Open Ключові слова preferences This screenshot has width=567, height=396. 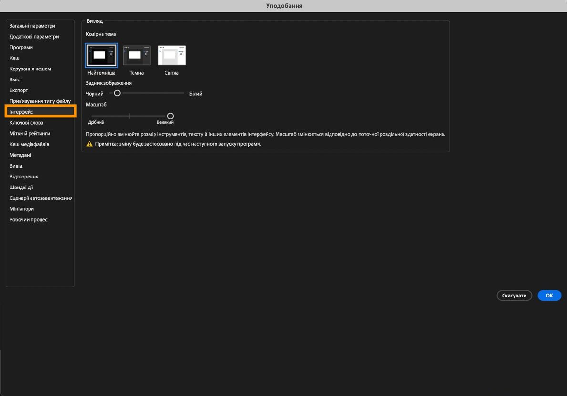click(26, 123)
